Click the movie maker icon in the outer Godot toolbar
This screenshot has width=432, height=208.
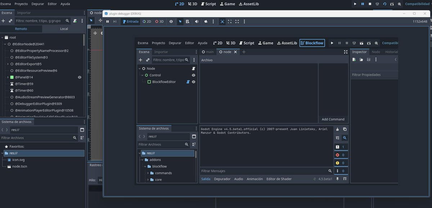pos(399,4)
